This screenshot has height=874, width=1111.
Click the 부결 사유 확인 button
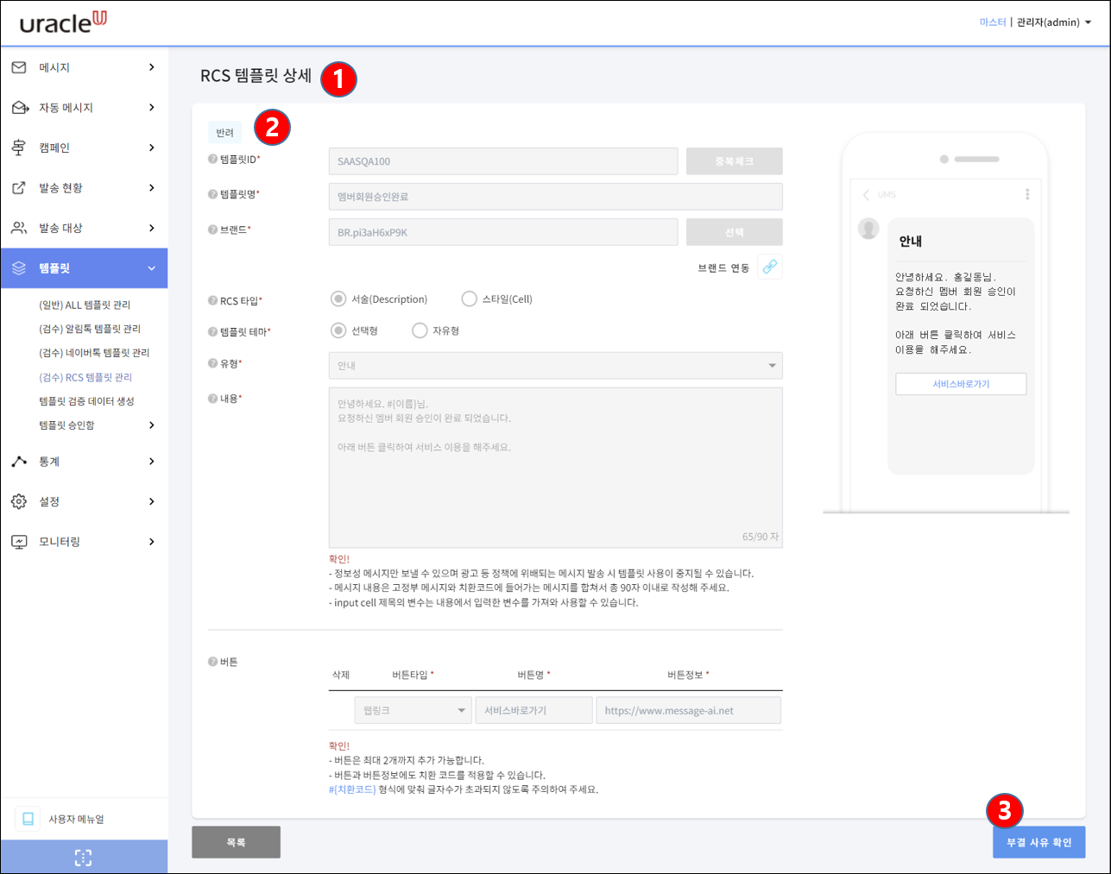point(1038,842)
